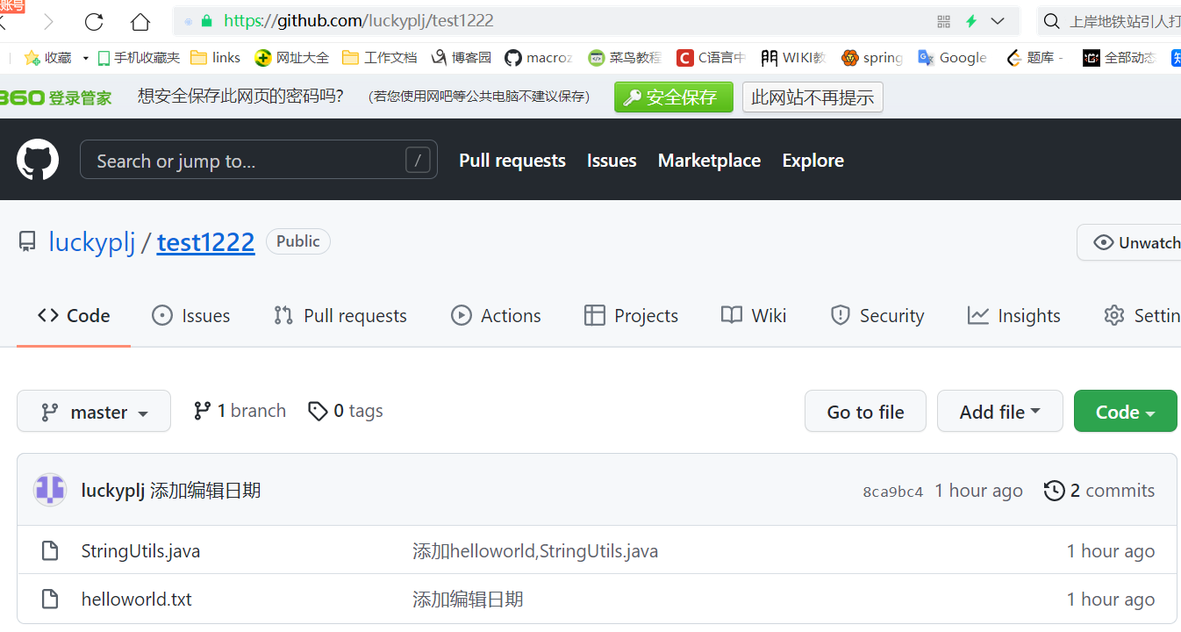Open the links bookmark folder
The image size is (1181, 632).
click(x=215, y=58)
